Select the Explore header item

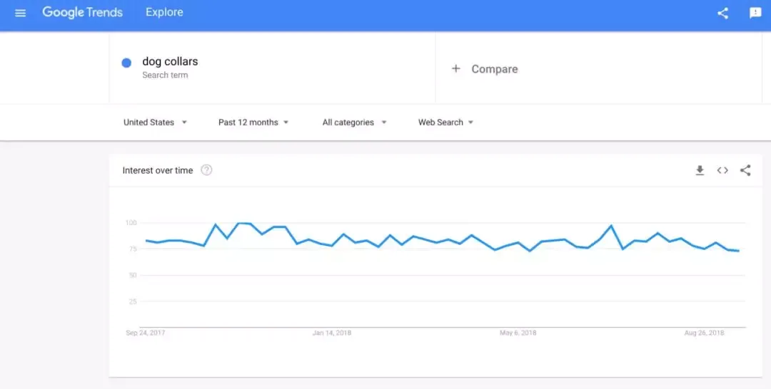coord(164,12)
